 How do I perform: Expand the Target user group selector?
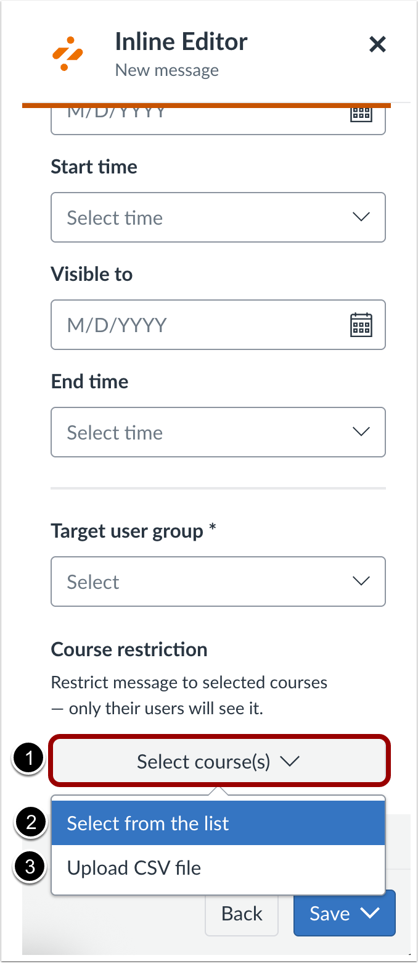(218, 581)
